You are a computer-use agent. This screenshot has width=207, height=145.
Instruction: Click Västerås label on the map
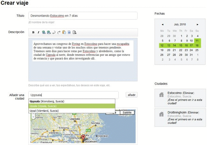click(x=54, y=133)
